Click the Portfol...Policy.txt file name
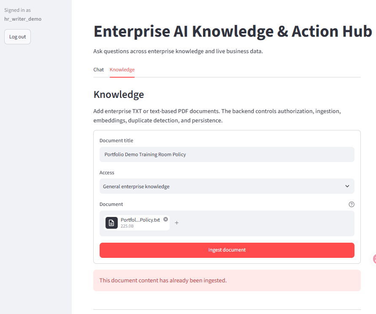The image size is (376, 314). point(140,220)
